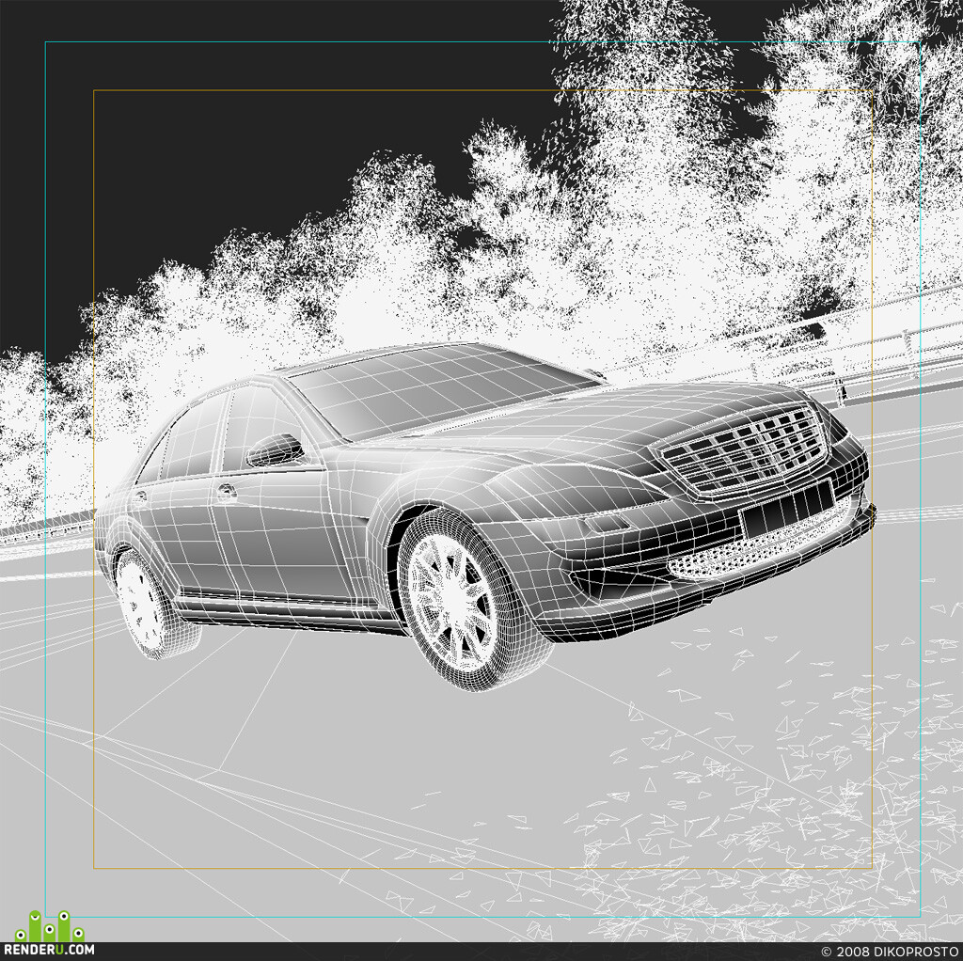This screenshot has width=963, height=961.
Task: Select the car's front wheel rim
Action: [x=452, y=601]
